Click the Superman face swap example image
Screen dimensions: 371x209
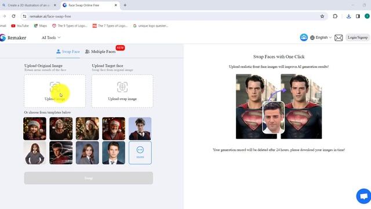279,106
